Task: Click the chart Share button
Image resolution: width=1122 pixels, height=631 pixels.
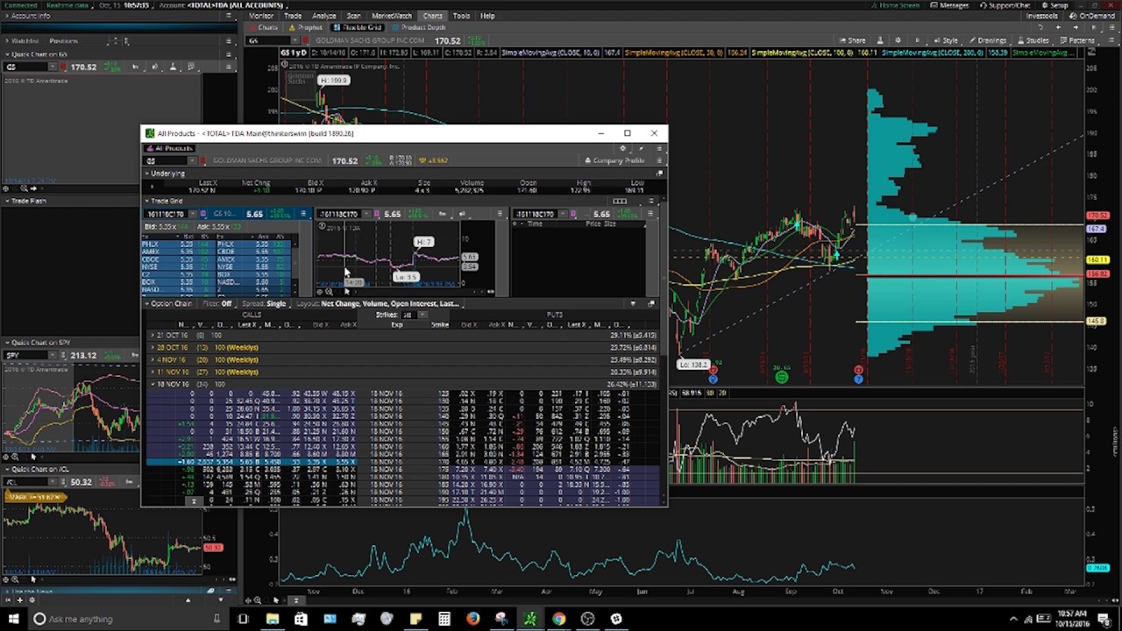Action: pos(852,40)
